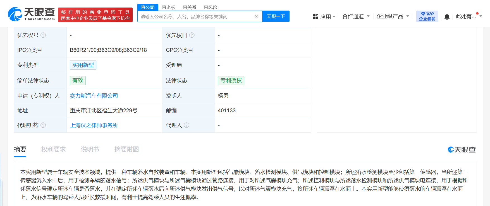The image size is (490, 206).
Task: Show help for 优先权号
Action: coord(43,35)
